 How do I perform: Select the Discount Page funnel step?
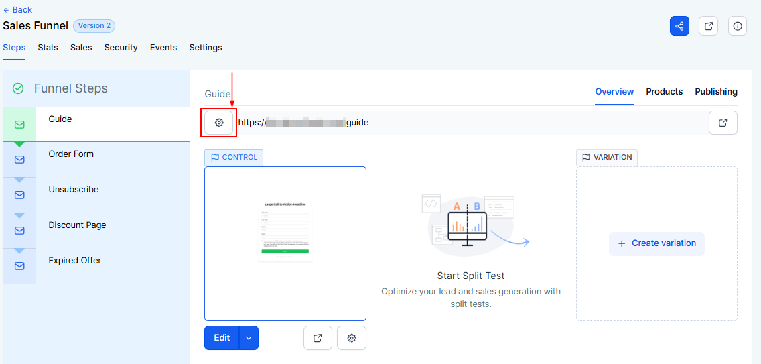click(96, 231)
